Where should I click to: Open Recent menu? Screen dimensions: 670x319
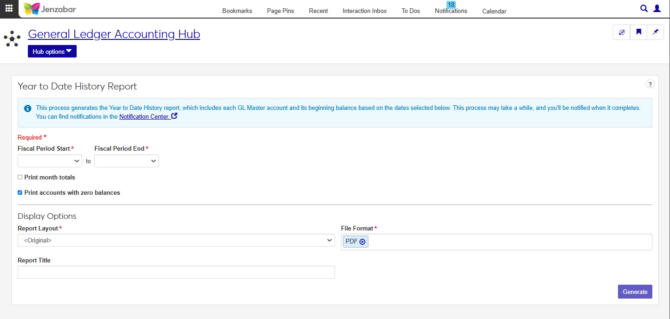(318, 11)
